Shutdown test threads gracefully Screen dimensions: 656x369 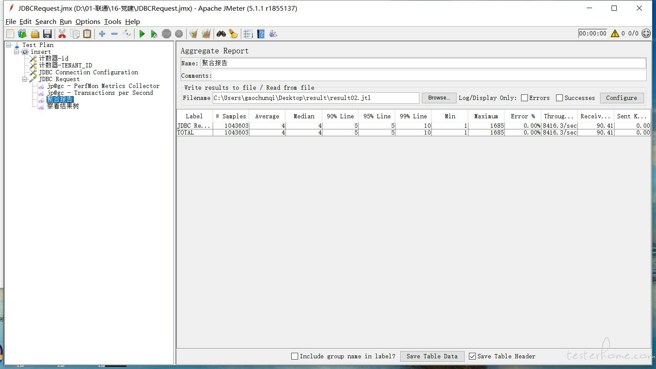(179, 34)
